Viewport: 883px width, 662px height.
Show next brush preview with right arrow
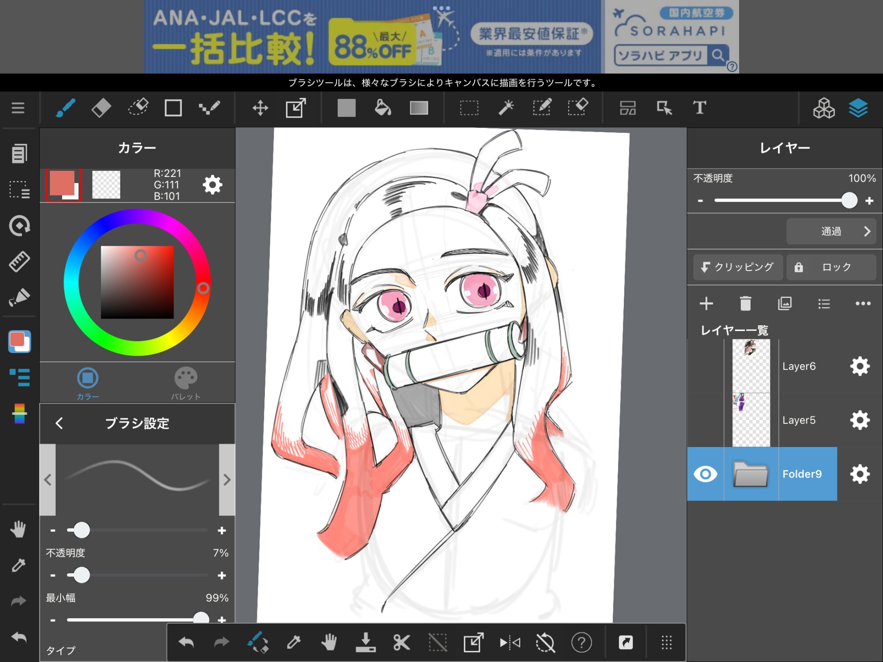click(x=227, y=480)
